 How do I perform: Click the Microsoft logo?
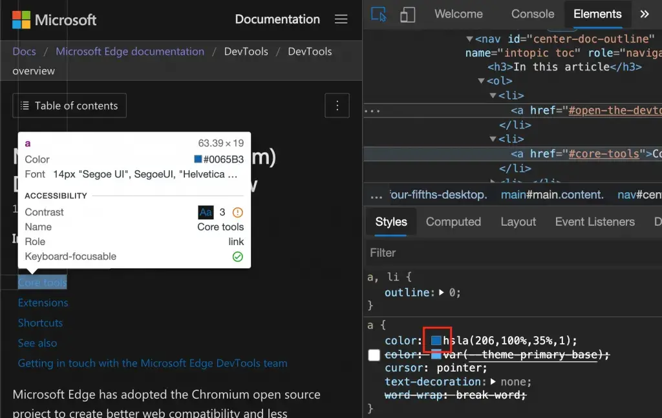[54, 20]
